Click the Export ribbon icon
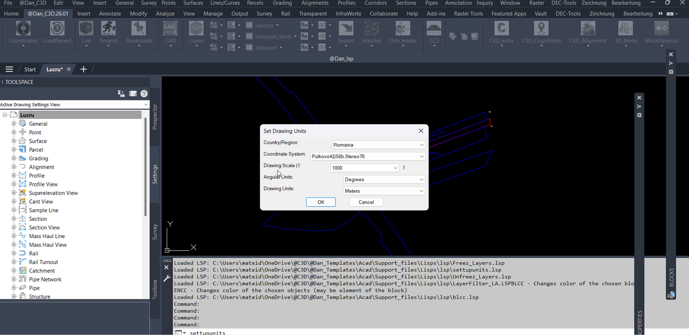Viewport: 689px width, 335px height. click(346, 29)
